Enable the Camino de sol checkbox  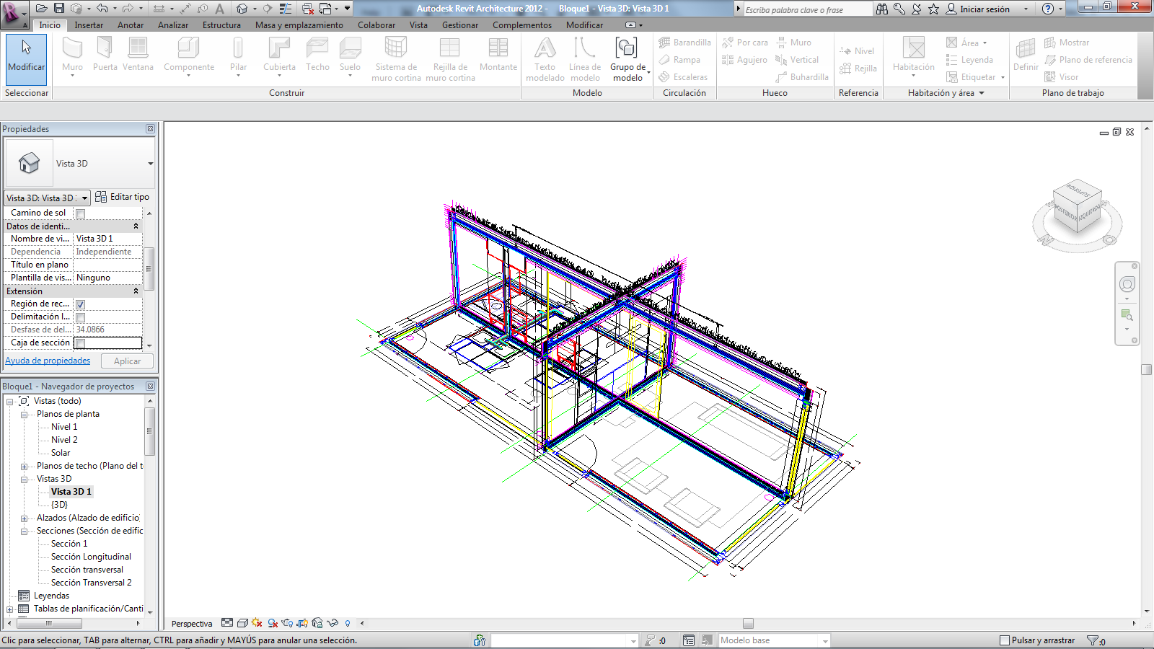[79, 213]
